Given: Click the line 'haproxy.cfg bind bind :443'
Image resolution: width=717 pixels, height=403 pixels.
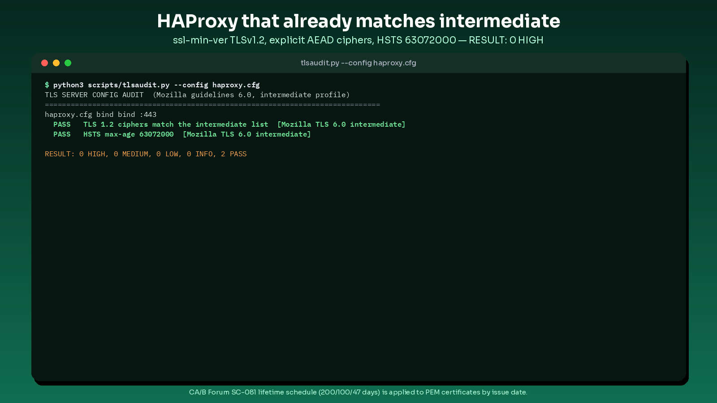Looking at the screenshot, I should [x=101, y=114].
